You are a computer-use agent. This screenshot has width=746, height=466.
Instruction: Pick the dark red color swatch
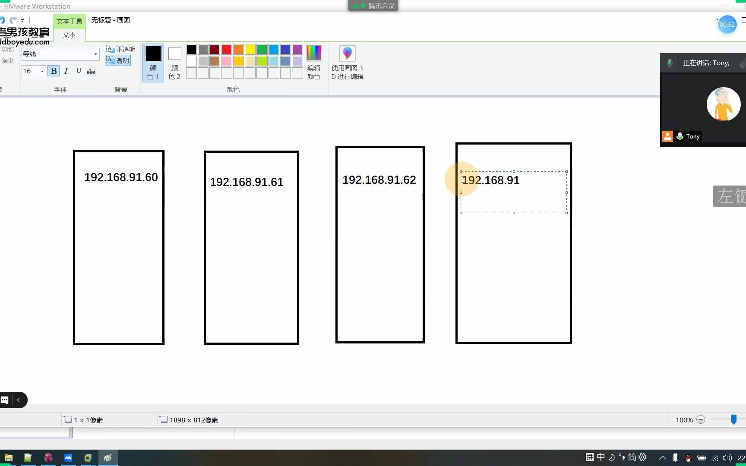(x=215, y=49)
